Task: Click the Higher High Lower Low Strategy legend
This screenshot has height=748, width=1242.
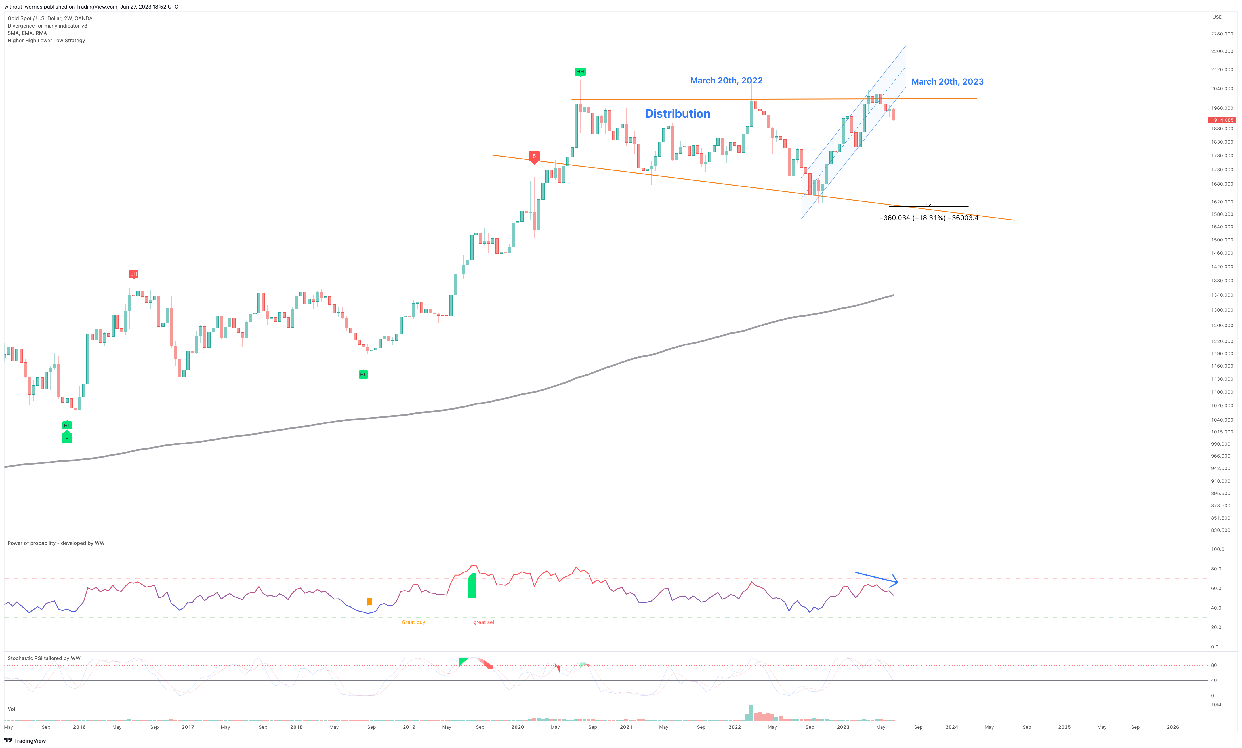Action: [x=46, y=40]
